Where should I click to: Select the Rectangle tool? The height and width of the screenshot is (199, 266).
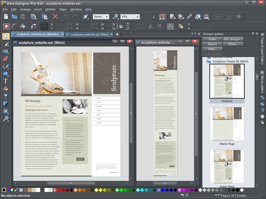click(x=6, y=74)
